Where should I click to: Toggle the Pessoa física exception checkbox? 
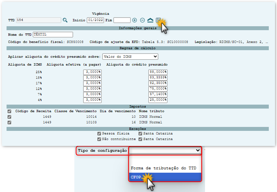tap(99, 133)
